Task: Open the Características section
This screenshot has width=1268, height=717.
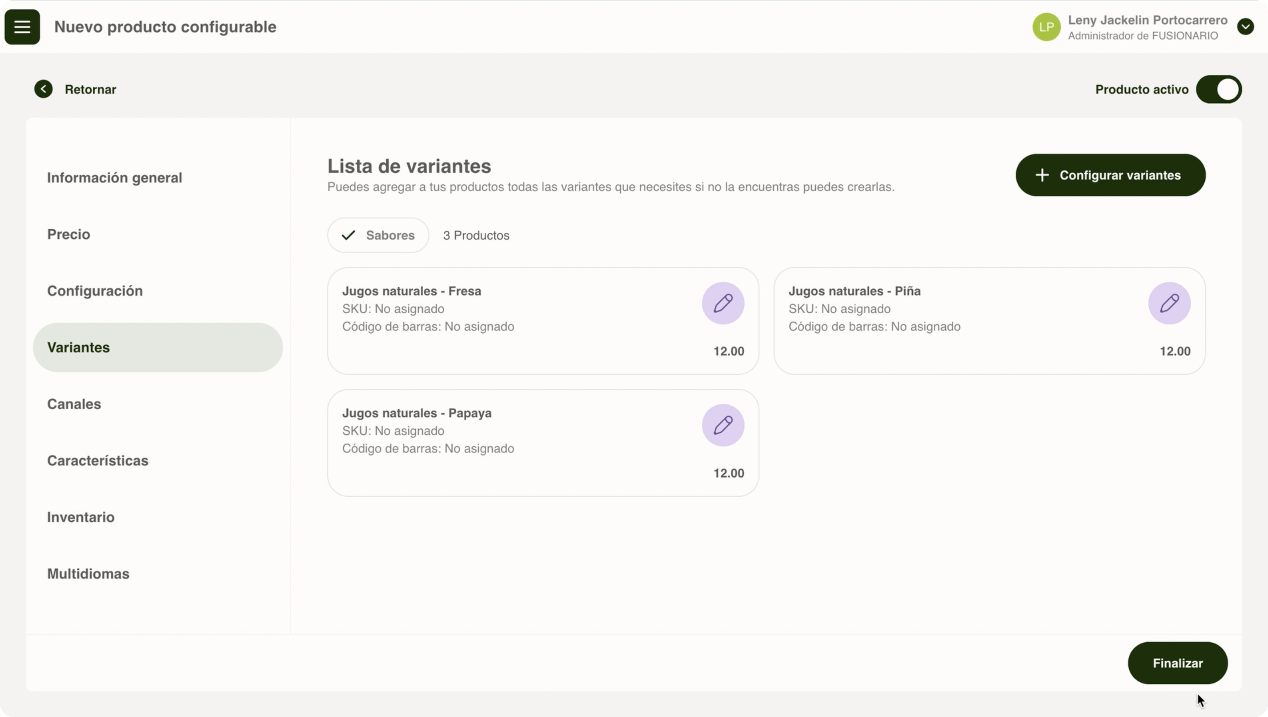Action: (97, 461)
